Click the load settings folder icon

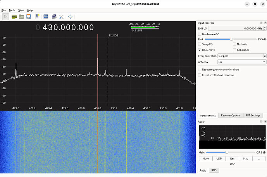[21, 17]
